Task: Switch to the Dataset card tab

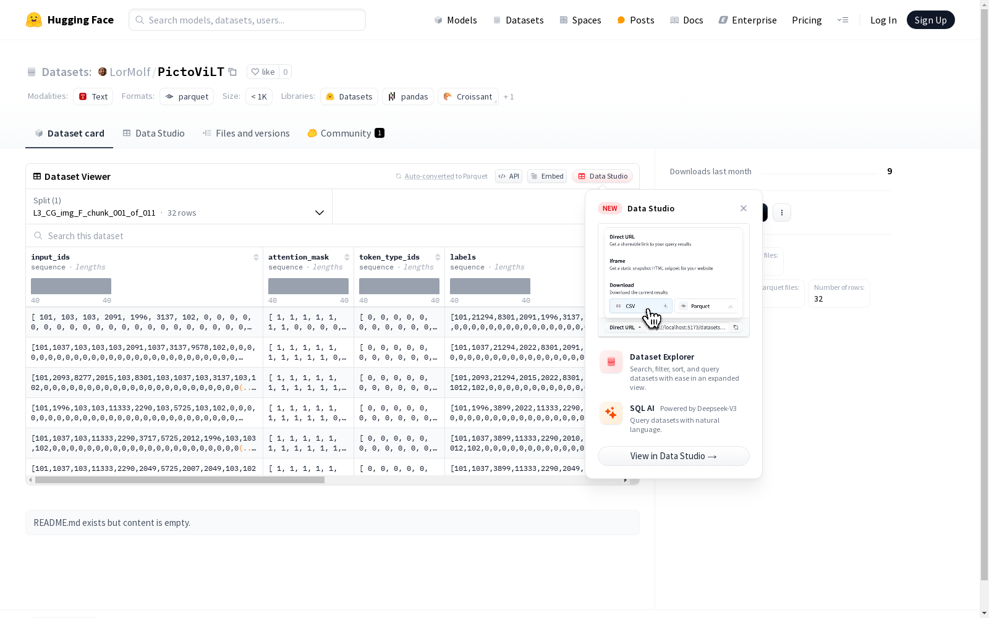Action: [x=69, y=133]
